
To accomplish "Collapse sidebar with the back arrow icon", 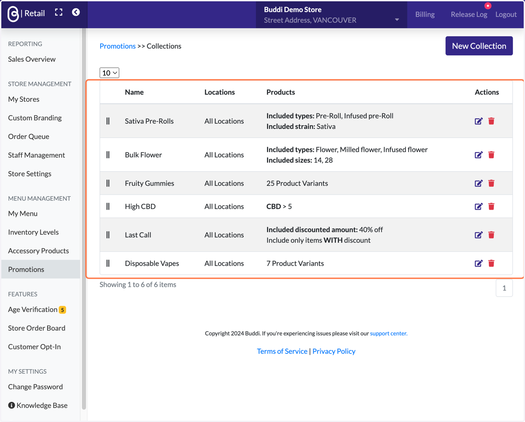I will point(76,12).
